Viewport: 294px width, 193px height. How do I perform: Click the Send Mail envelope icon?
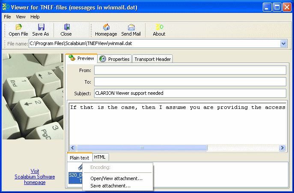coord(131,27)
